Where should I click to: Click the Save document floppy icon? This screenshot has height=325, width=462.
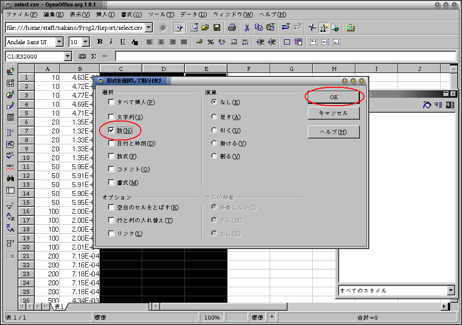pyautogui.click(x=217, y=28)
